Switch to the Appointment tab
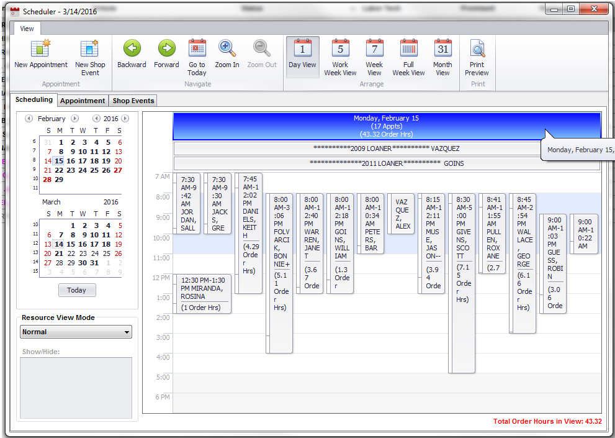Screen dimensions: 615x438 coord(83,101)
